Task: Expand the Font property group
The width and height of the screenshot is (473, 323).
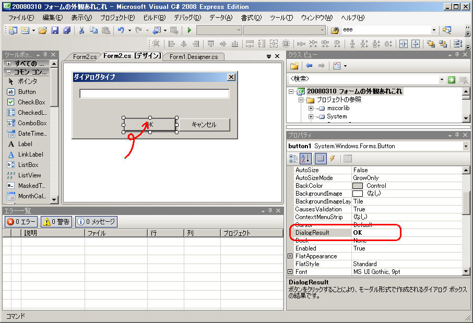Action: 290,272
